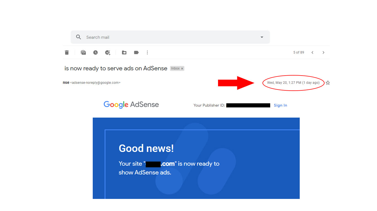Click the '5 of 89' message counter
This screenshot has width=377, height=211.
[299, 52]
